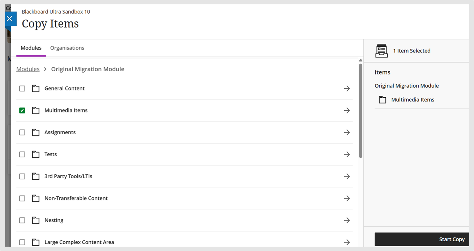Click Original Migration Module breadcrumb text
Image resolution: width=474 pixels, height=251 pixels.
(x=87, y=69)
